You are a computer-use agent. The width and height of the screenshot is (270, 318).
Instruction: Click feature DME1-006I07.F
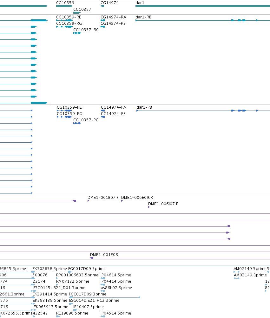pos(149,207)
